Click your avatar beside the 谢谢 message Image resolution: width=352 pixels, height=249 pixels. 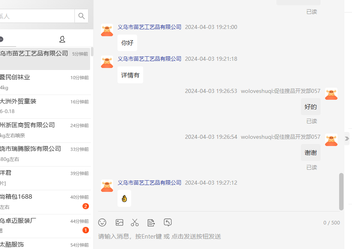(331, 140)
